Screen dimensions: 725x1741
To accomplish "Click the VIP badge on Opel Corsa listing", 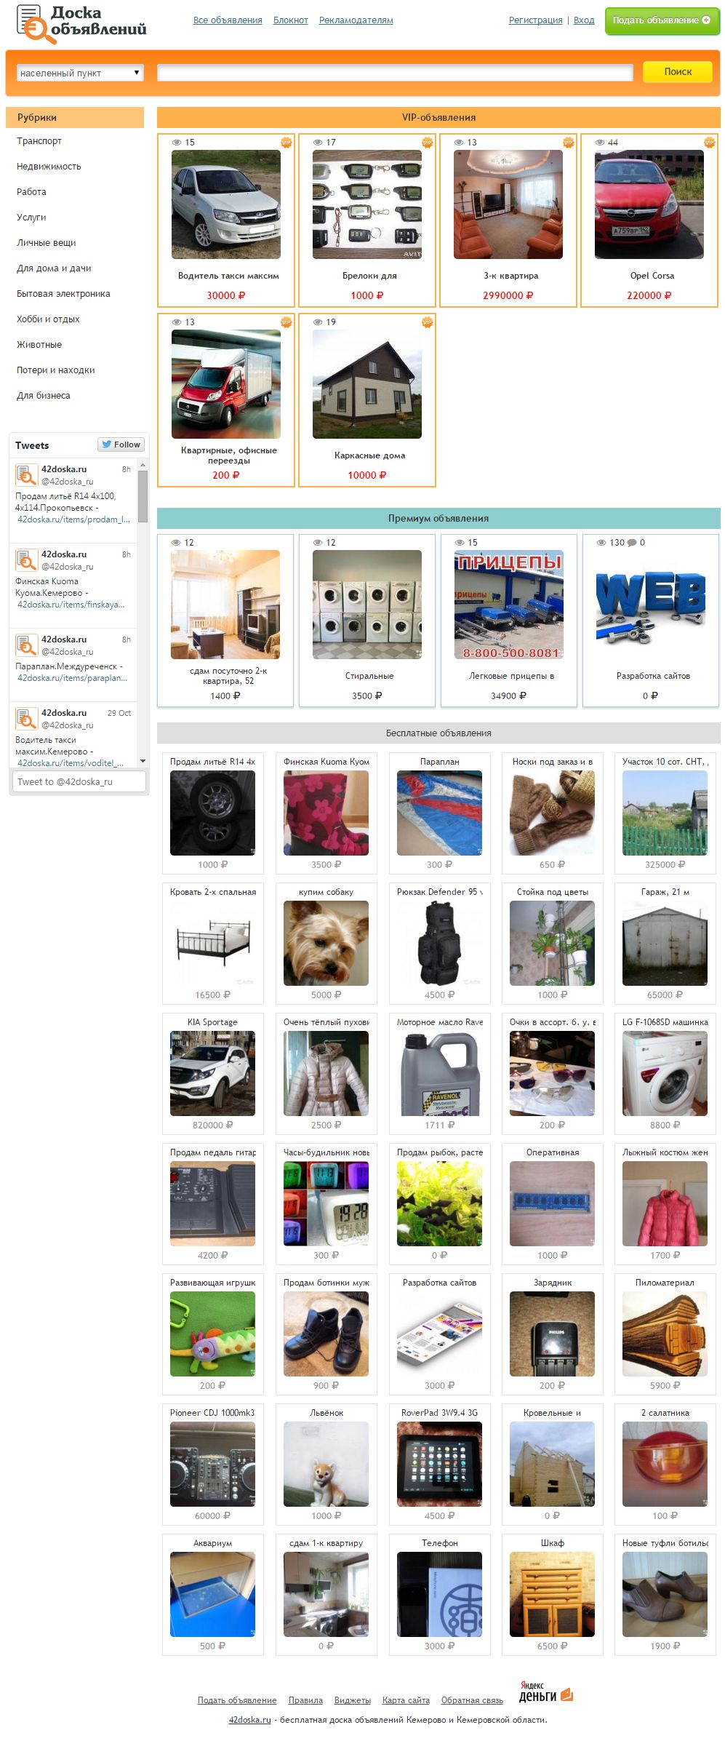I will coord(709,143).
